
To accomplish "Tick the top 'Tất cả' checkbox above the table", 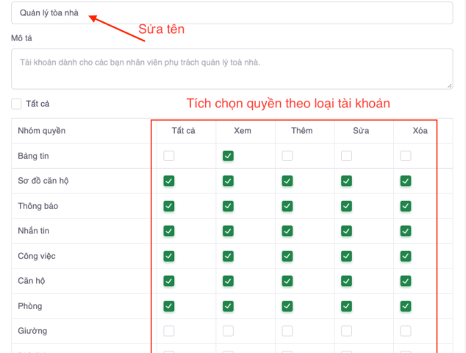I will [17, 104].
